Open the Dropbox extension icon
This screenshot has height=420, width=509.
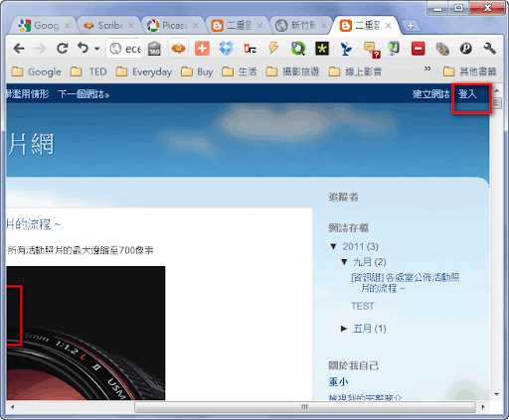(227, 49)
